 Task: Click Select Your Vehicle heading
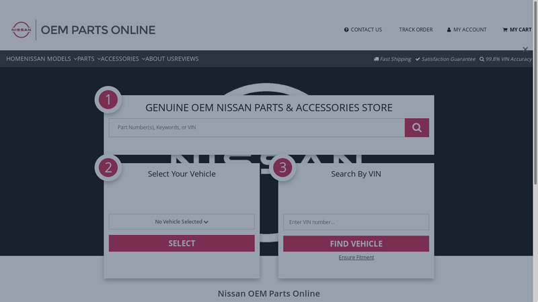click(x=182, y=174)
